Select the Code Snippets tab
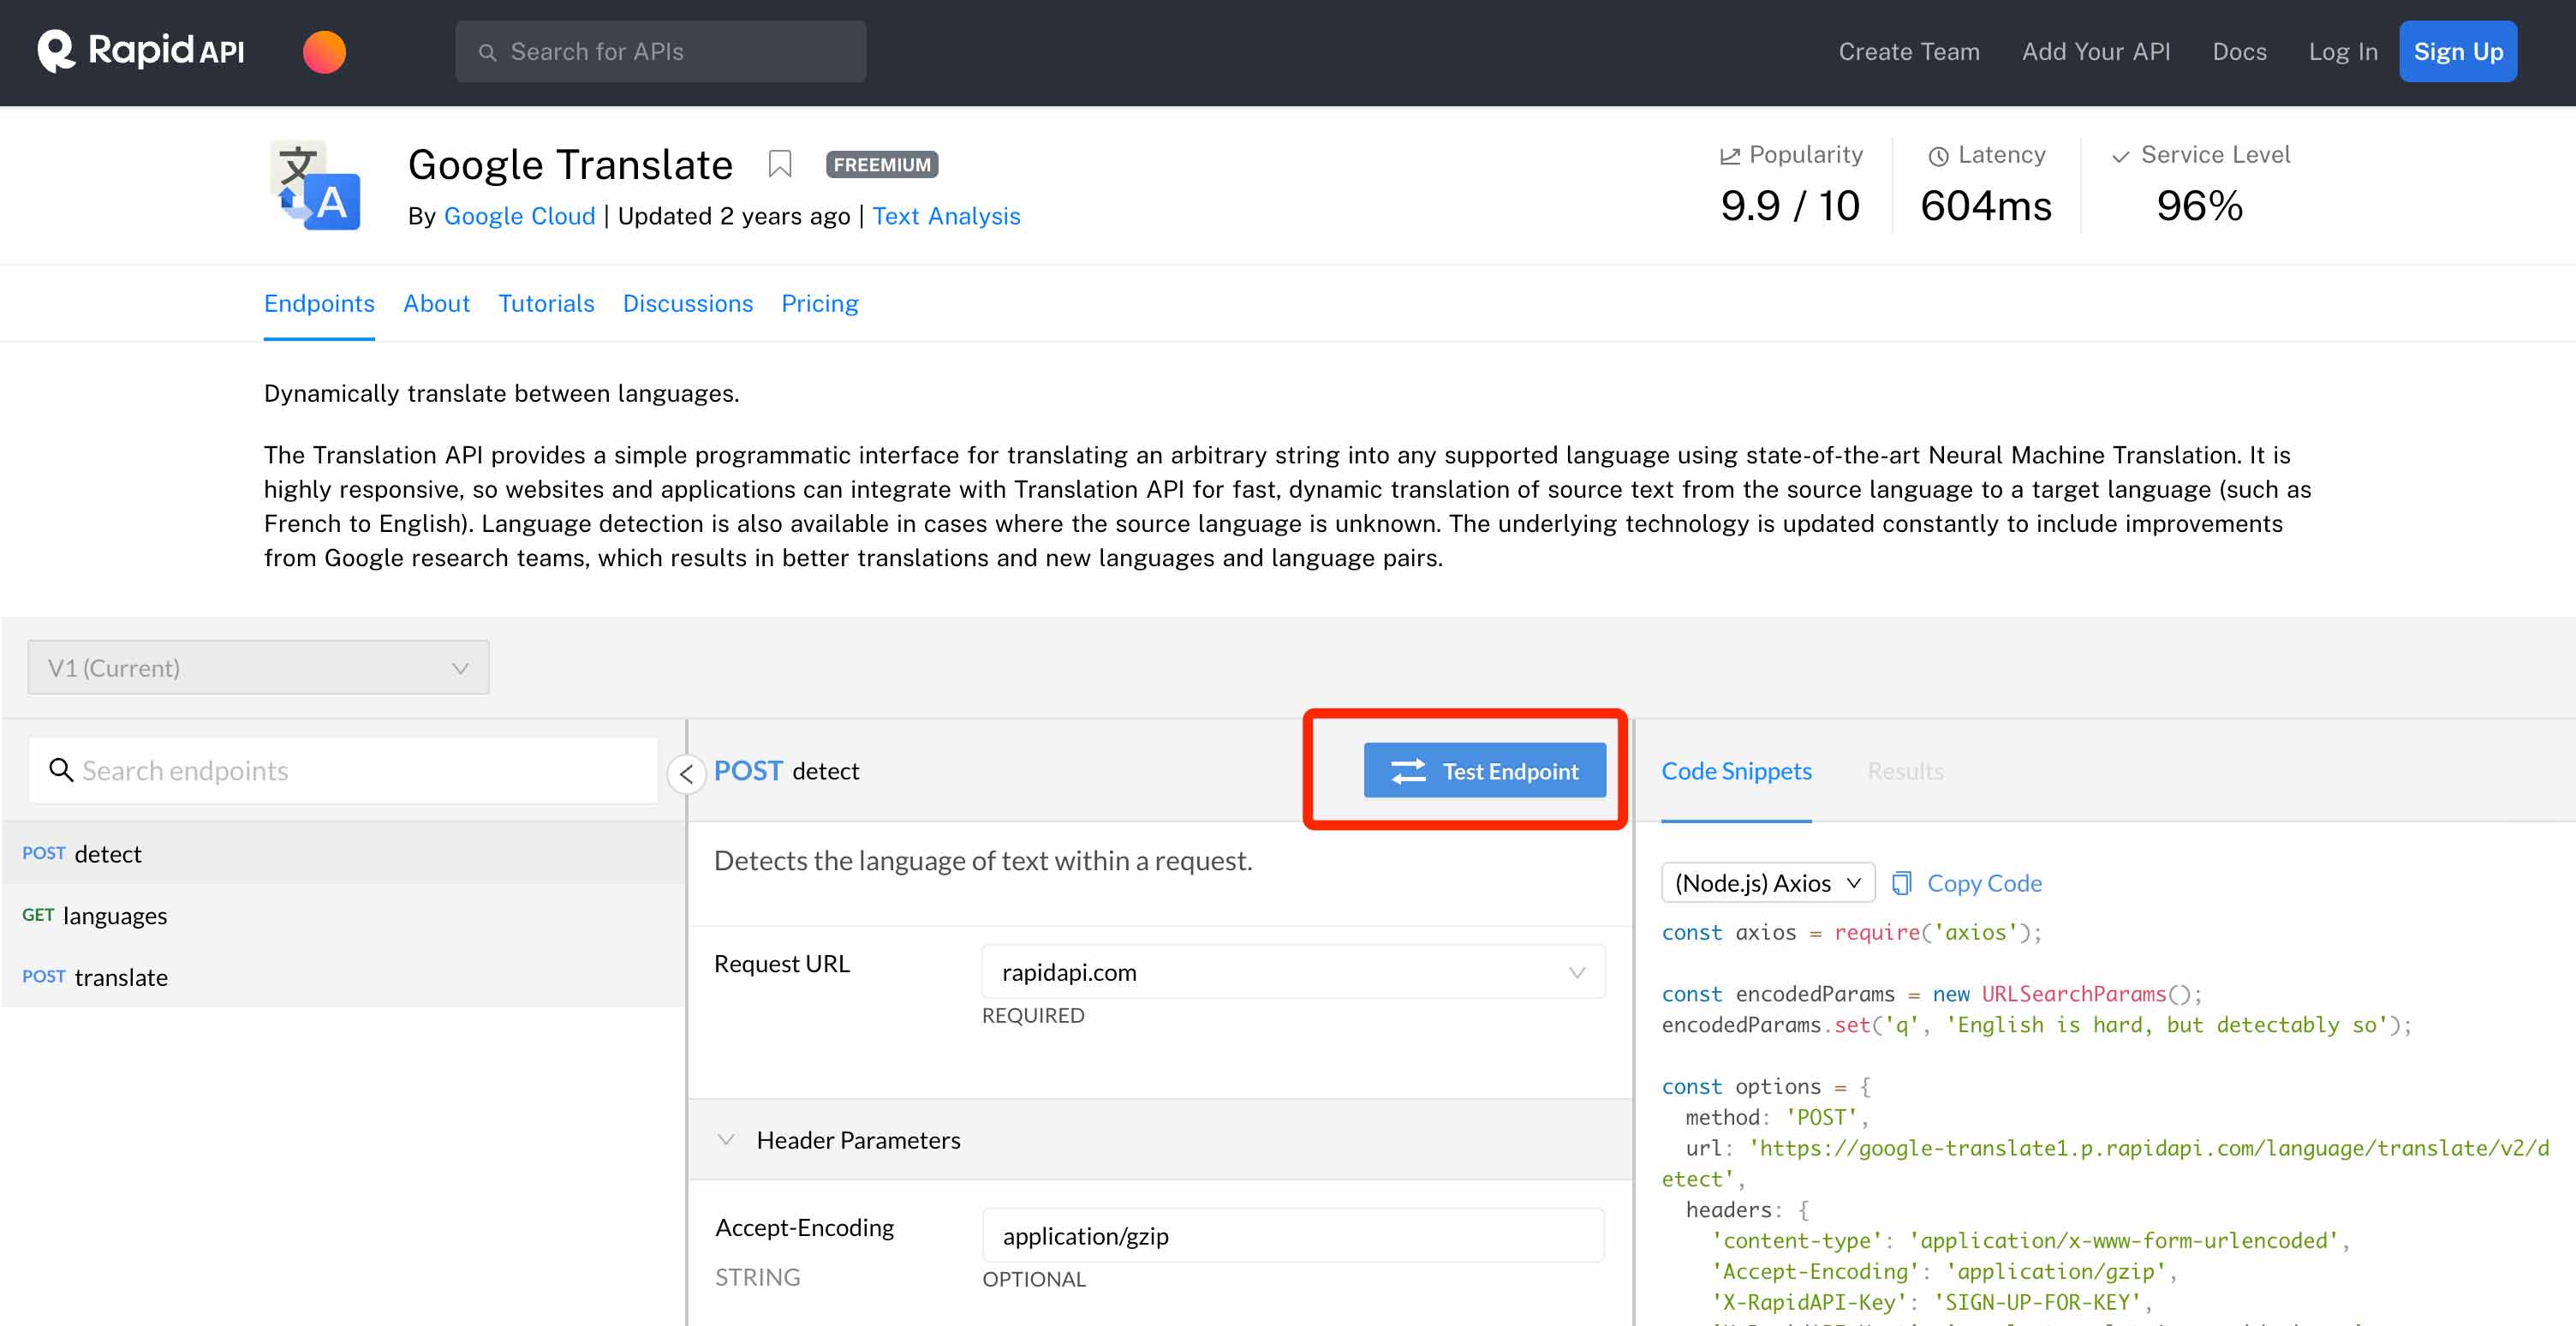The image size is (2576, 1326). (x=1736, y=771)
